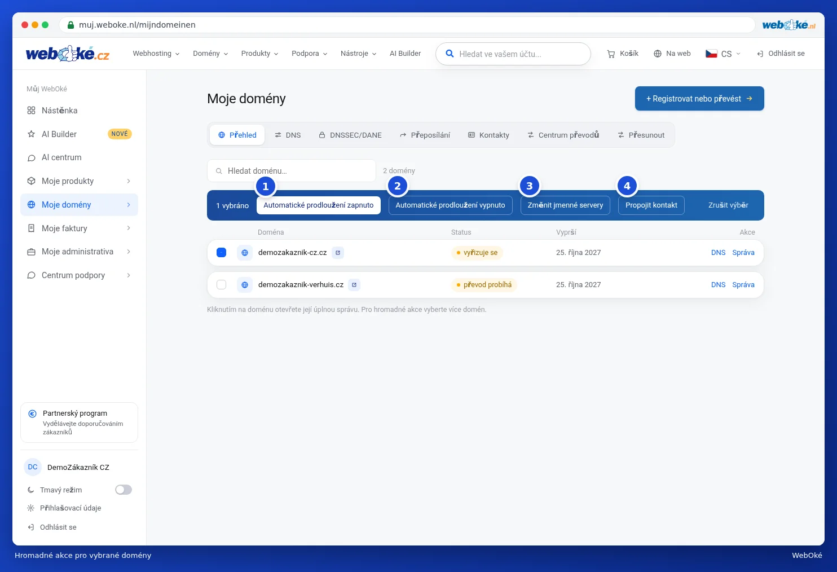
Task: Click Odhlásit se in top header
Action: tap(781, 54)
